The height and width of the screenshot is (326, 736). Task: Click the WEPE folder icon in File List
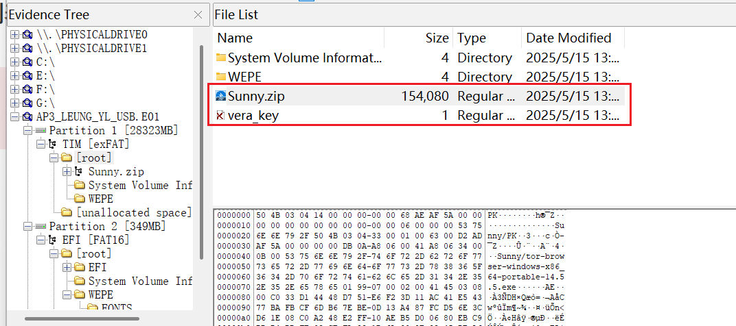pyautogui.click(x=220, y=77)
